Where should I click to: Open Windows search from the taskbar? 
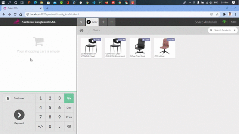[9, 3]
